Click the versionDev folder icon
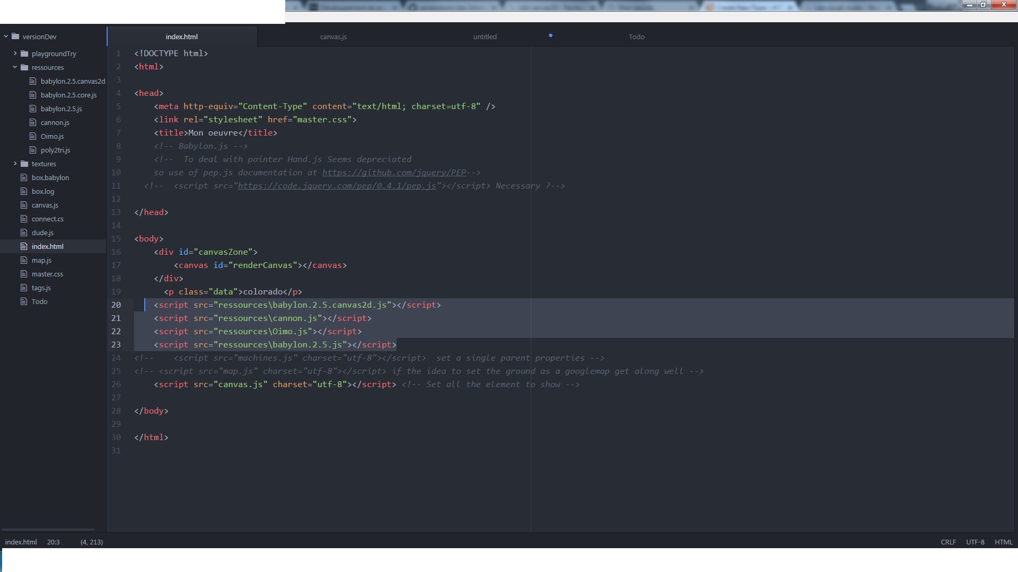Viewport: 1018px width, 572px height. click(x=15, y=37)
